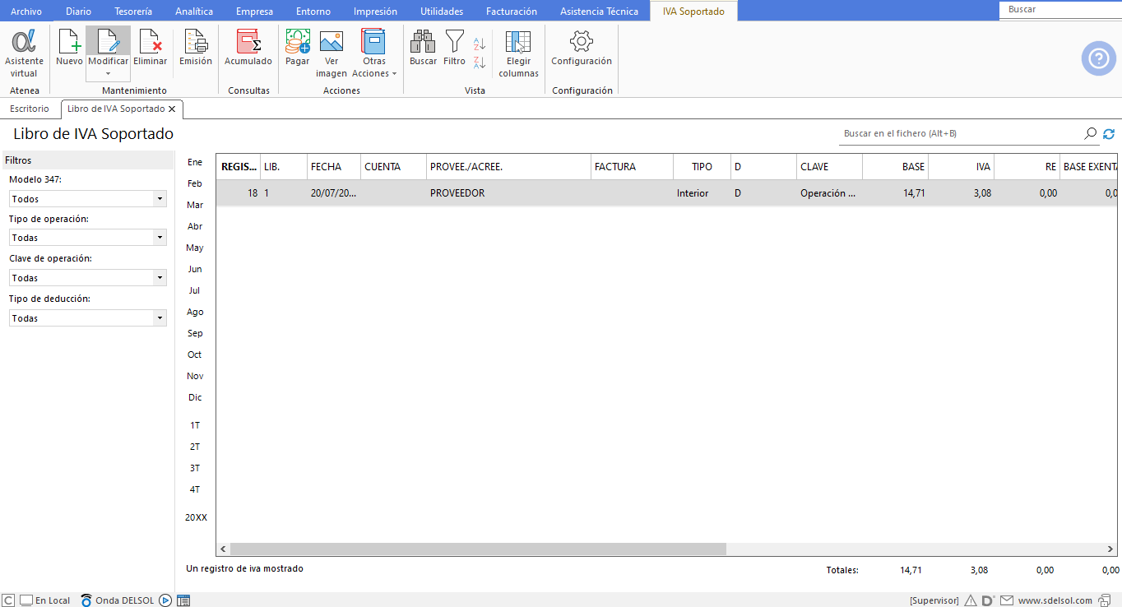This screenshot has width=1122, height=607.
Task: Click the PROVEE./ACREE. column header
Action: [508, 166]
